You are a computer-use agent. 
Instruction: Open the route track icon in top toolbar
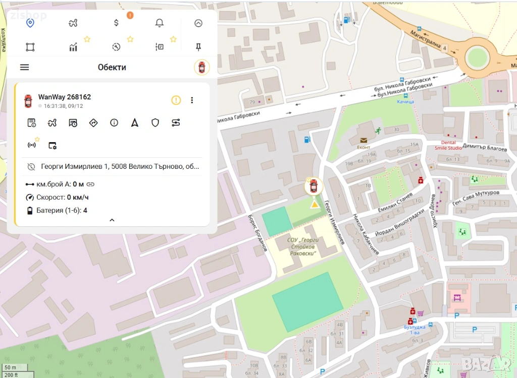73,23
